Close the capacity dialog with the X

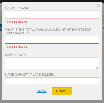pyautogui.click(x=98, y=6)
